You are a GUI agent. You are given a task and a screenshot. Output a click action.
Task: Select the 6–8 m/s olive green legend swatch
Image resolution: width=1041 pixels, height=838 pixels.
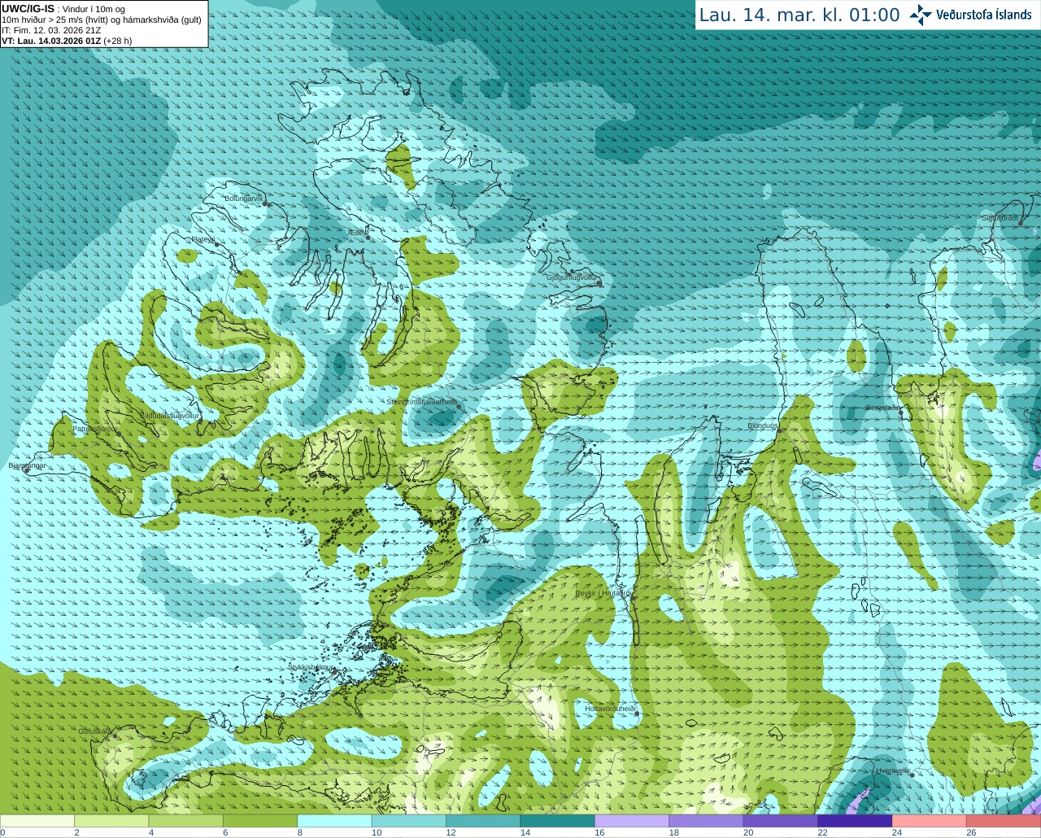click(260, 821)
